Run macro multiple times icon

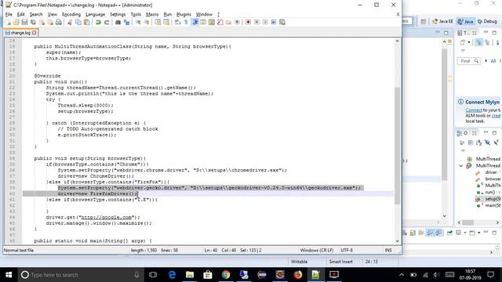(274, 23)
